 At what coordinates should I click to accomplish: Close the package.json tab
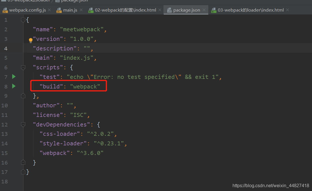point(204,10)
